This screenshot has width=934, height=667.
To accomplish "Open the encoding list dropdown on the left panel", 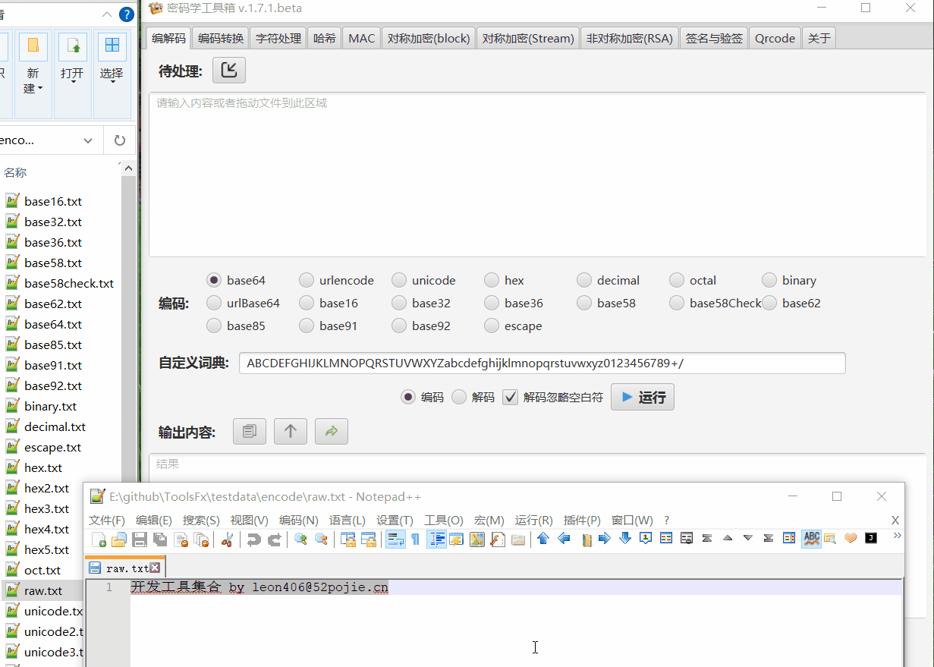I will 87,140.
